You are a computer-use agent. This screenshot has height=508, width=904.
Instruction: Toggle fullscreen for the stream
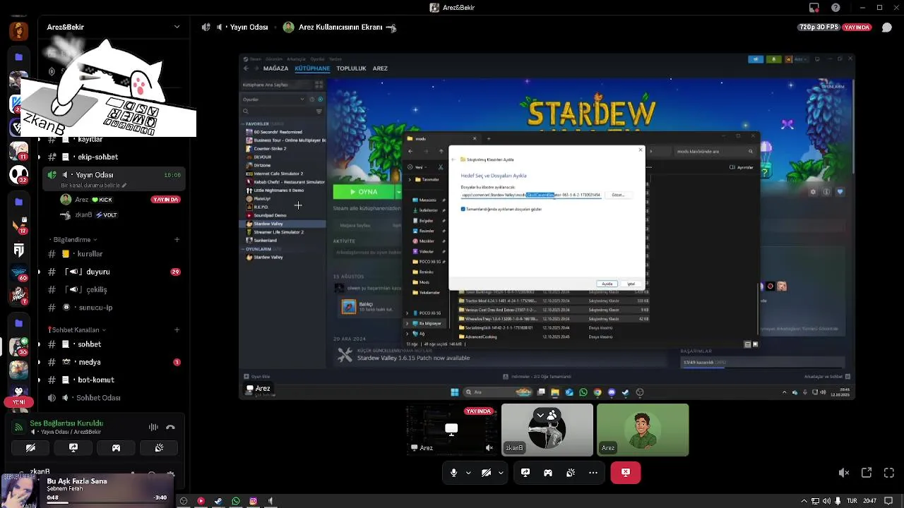(889, 473)
